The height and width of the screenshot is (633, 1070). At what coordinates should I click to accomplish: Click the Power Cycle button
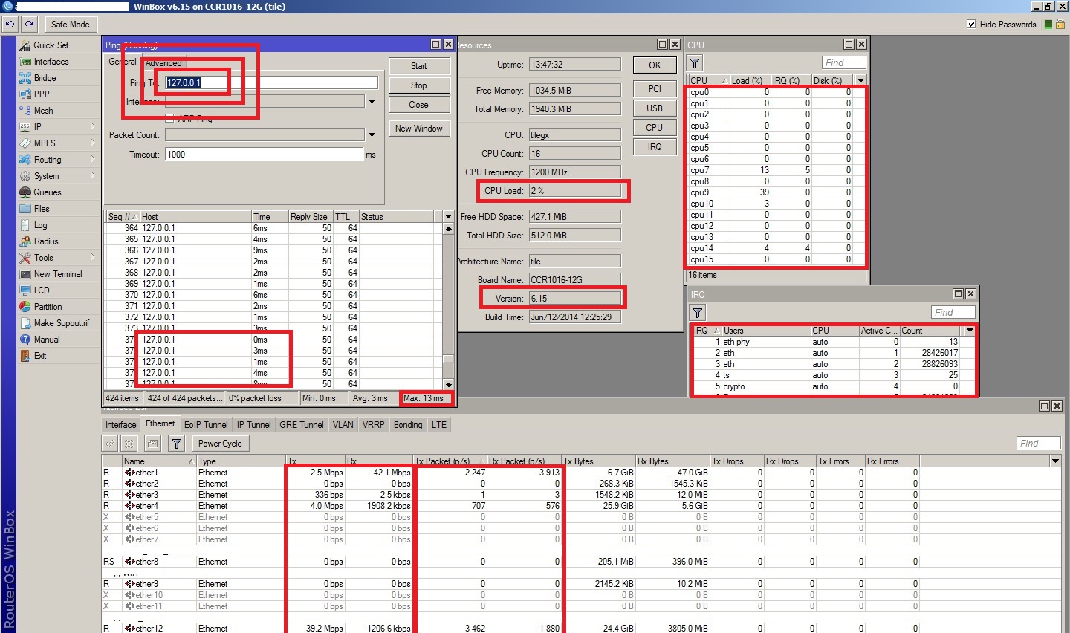[x=220, y=444]
